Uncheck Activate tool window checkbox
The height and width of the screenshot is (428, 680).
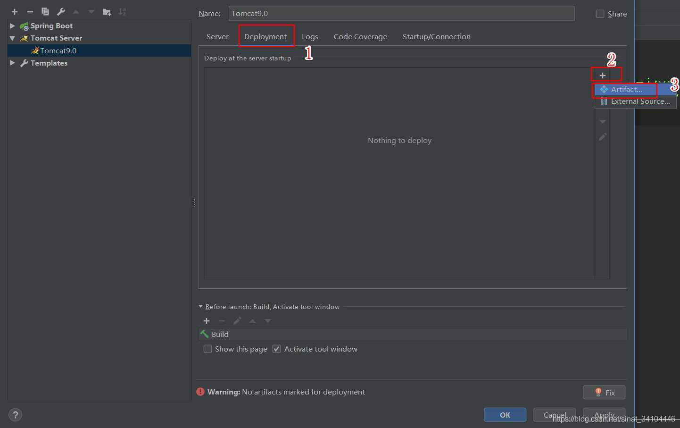tap(277, 349)
